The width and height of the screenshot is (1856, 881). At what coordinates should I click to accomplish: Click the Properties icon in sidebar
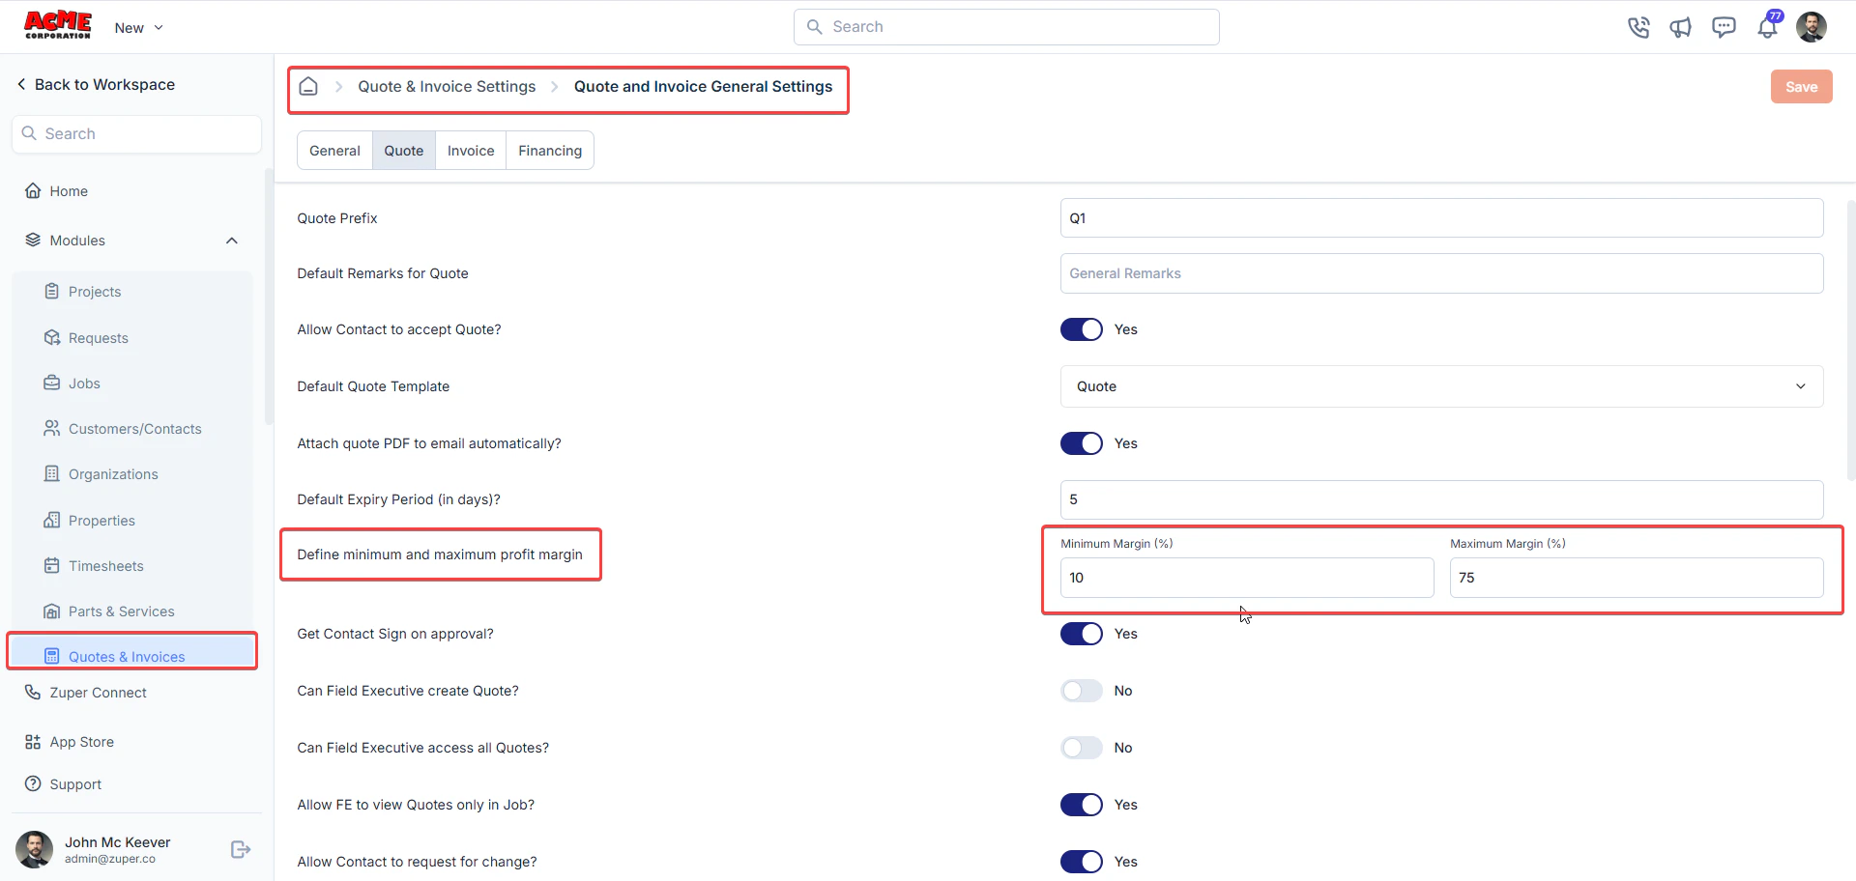coord(52,520)
